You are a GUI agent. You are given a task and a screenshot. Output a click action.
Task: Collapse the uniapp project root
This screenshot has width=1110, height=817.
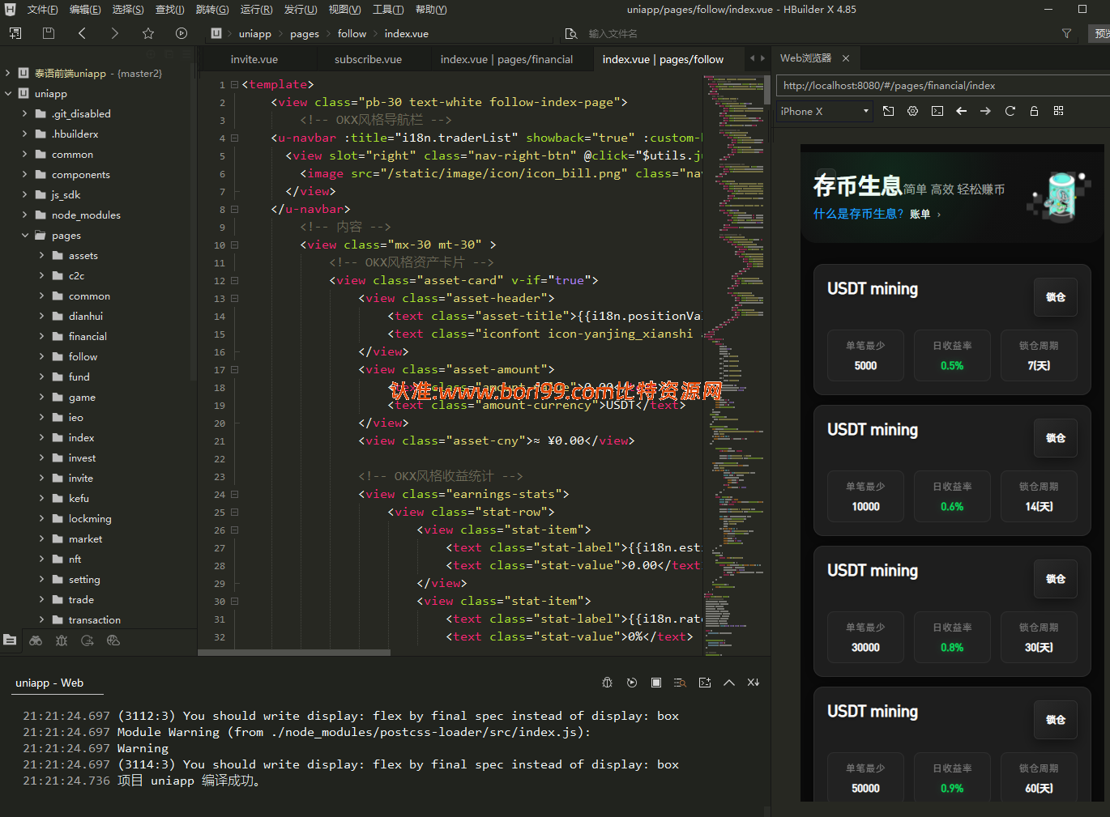click(x=8, y=94)
